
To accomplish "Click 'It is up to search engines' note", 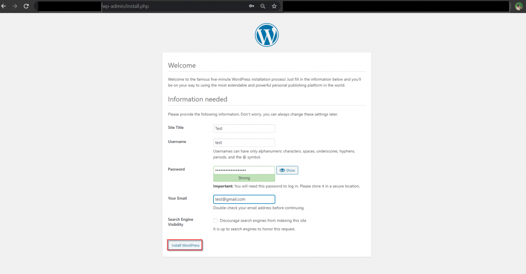I will point(254,229).
